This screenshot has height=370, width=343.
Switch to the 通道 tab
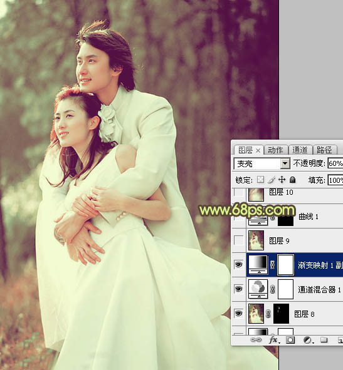(x=300, y=150)
